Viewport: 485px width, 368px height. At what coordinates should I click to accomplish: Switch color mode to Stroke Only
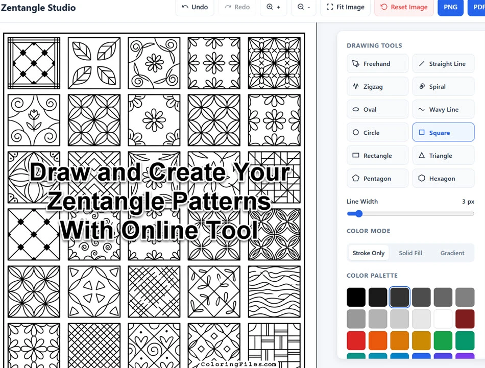[x=369, y=253]
